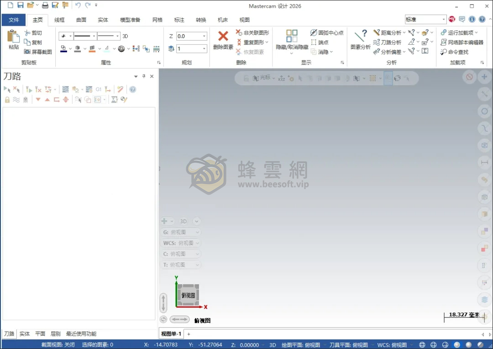
Task: Click the 复制 (Copy) button
Action: [33, 42]
